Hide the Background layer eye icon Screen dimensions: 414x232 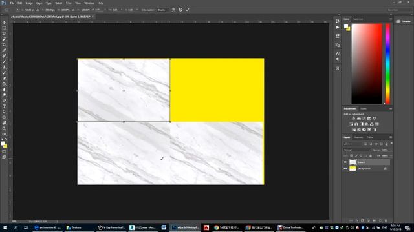click(x=345, y=169)
